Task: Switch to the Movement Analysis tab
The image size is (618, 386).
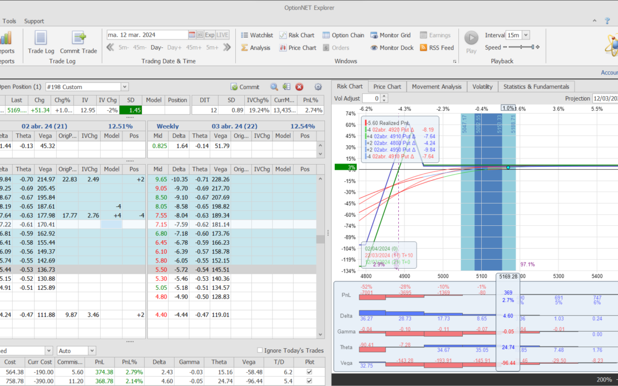Action: coord(436,86)
